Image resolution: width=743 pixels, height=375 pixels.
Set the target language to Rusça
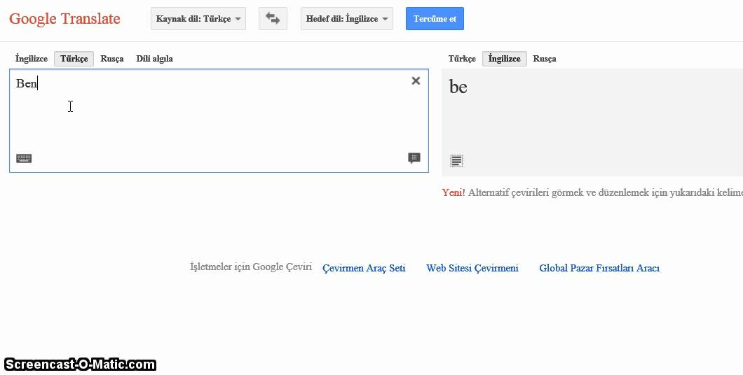545,59
